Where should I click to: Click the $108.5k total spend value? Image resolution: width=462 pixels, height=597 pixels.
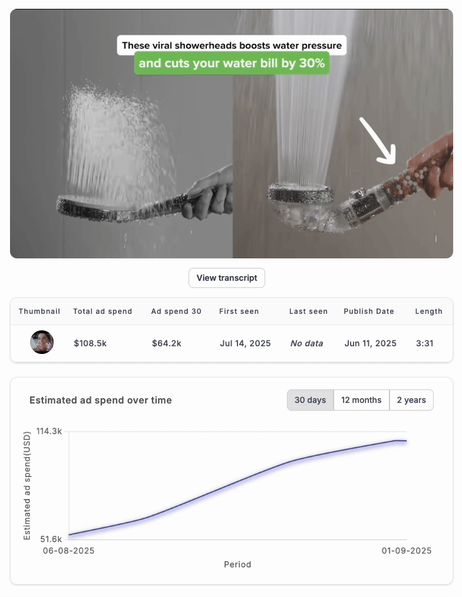pyautogui.click(x=90, y=343)
